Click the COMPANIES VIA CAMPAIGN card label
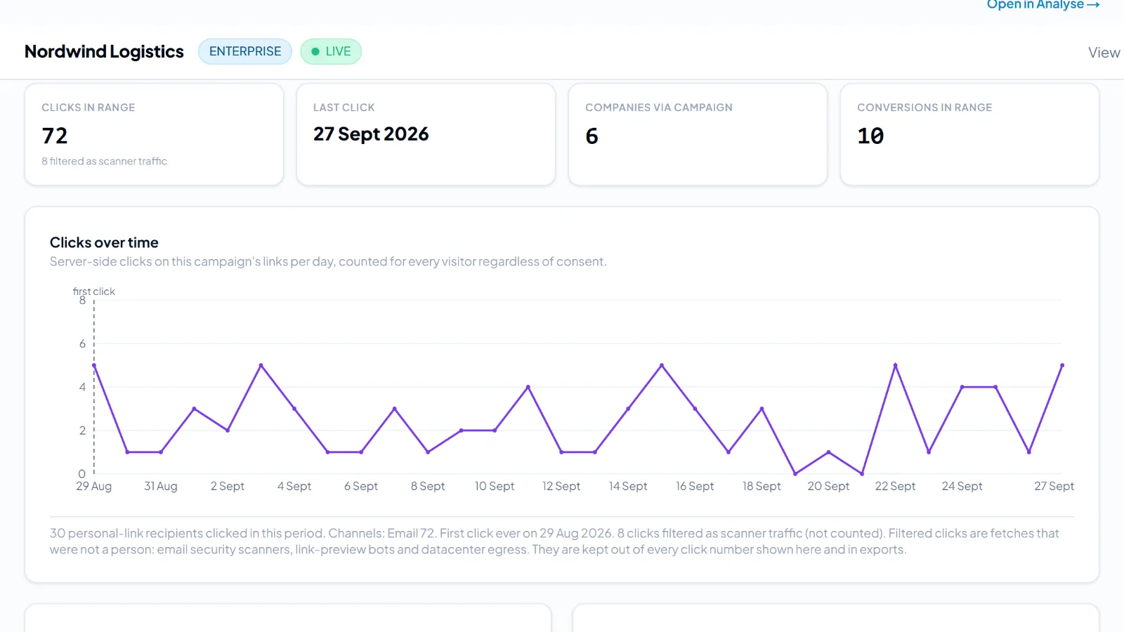 [659, 107]
